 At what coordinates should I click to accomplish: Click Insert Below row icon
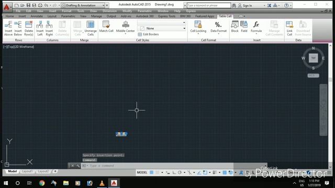click(x=18, y=28)
